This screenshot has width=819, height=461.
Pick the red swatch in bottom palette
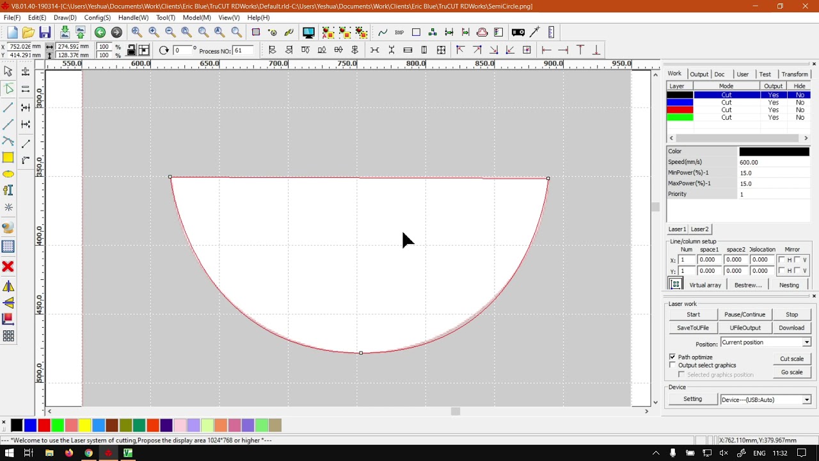click(44, 425)
